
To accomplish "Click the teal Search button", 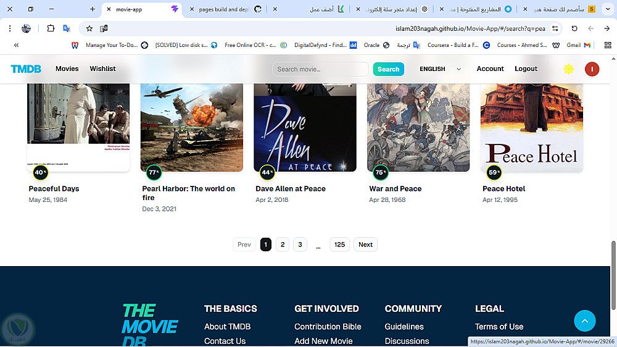I will click(388, 69).
